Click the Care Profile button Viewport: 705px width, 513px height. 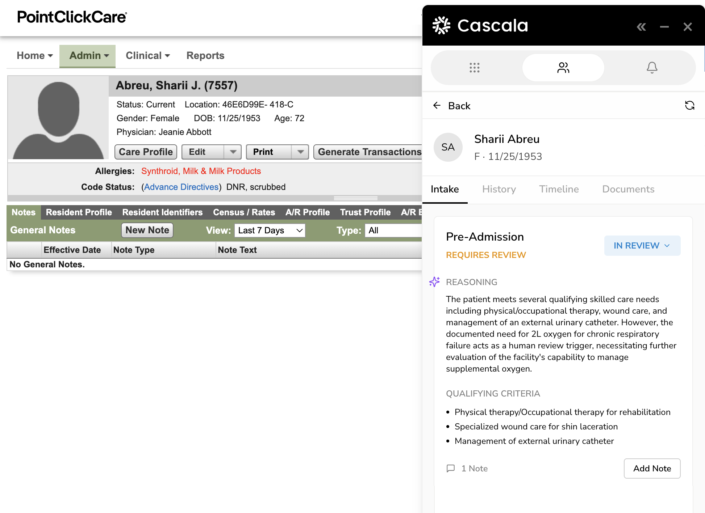click(x=146, y=152)
